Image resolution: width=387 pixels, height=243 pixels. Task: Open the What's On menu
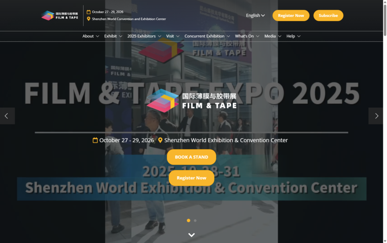pos(247,36)
